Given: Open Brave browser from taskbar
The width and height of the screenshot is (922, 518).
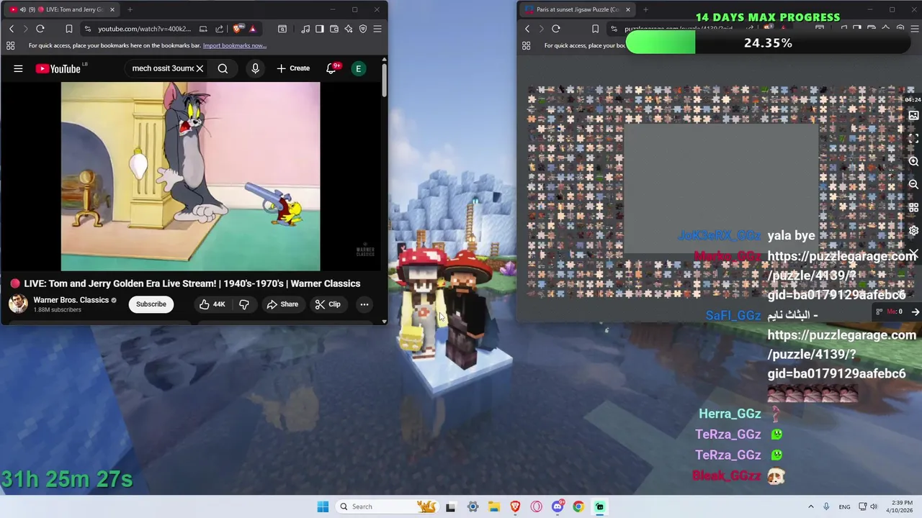Looking at the screenshot, I should point(515,506).
